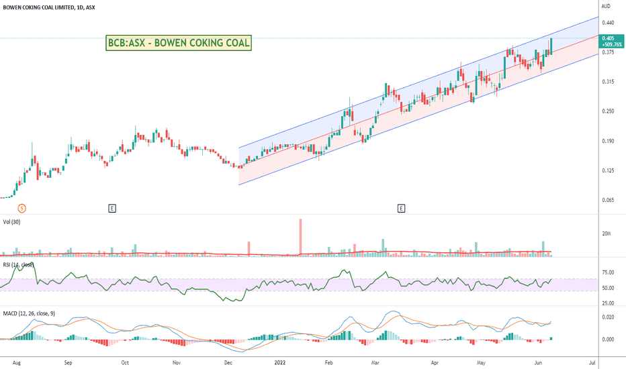
Task: Click the orange S split marker icon
Action: pyautogui.click(x=22, y=208)
